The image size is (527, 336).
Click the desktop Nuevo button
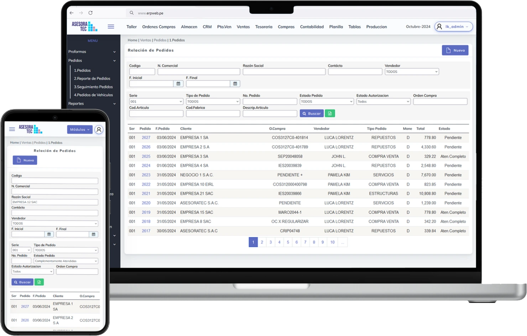[x=455, y=50]
